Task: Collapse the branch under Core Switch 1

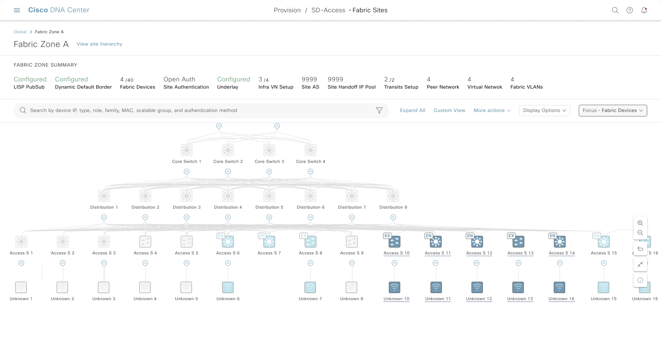Action: point(187,171)
